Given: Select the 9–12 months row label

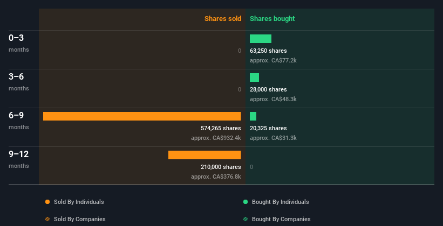Looking at the screenshot, I should [19, 154].
